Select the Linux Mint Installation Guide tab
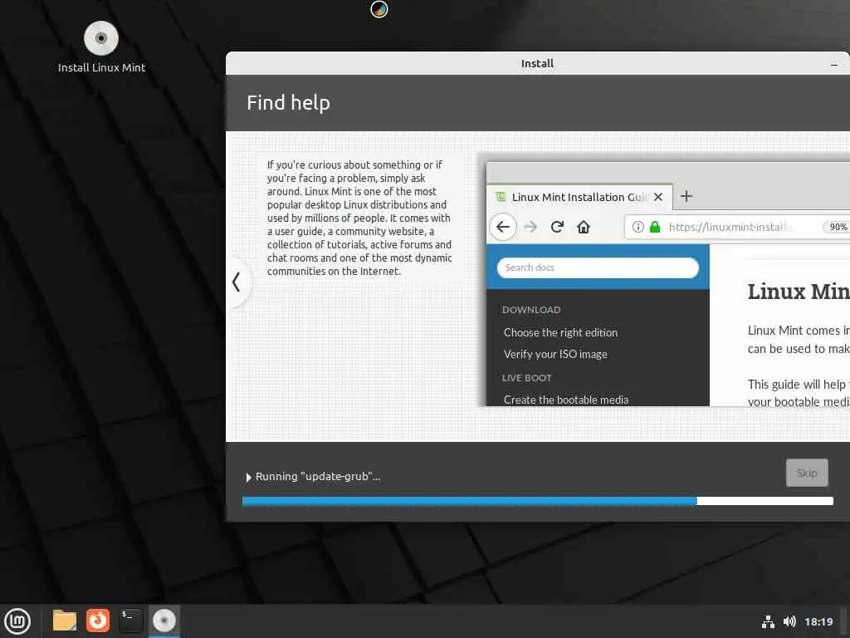This screenshot has width=850, height=638. pyautogui.click(x=579, y=197)
